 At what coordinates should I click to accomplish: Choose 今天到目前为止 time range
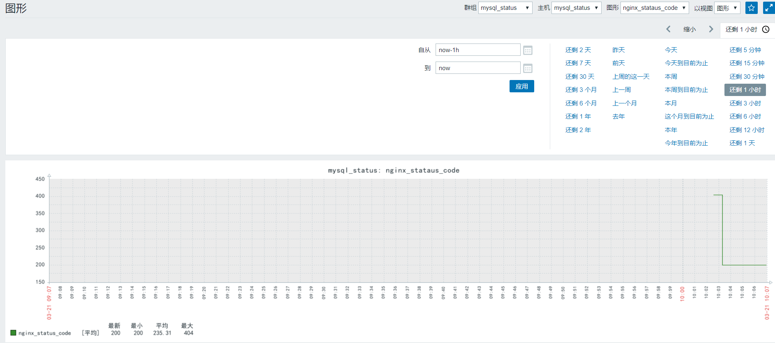[x=686, y=63]
